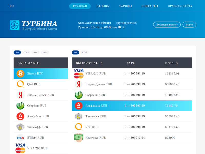Click the Turbina fan logo icon
The height and width of the screenshot is (154, 205).
15,25
